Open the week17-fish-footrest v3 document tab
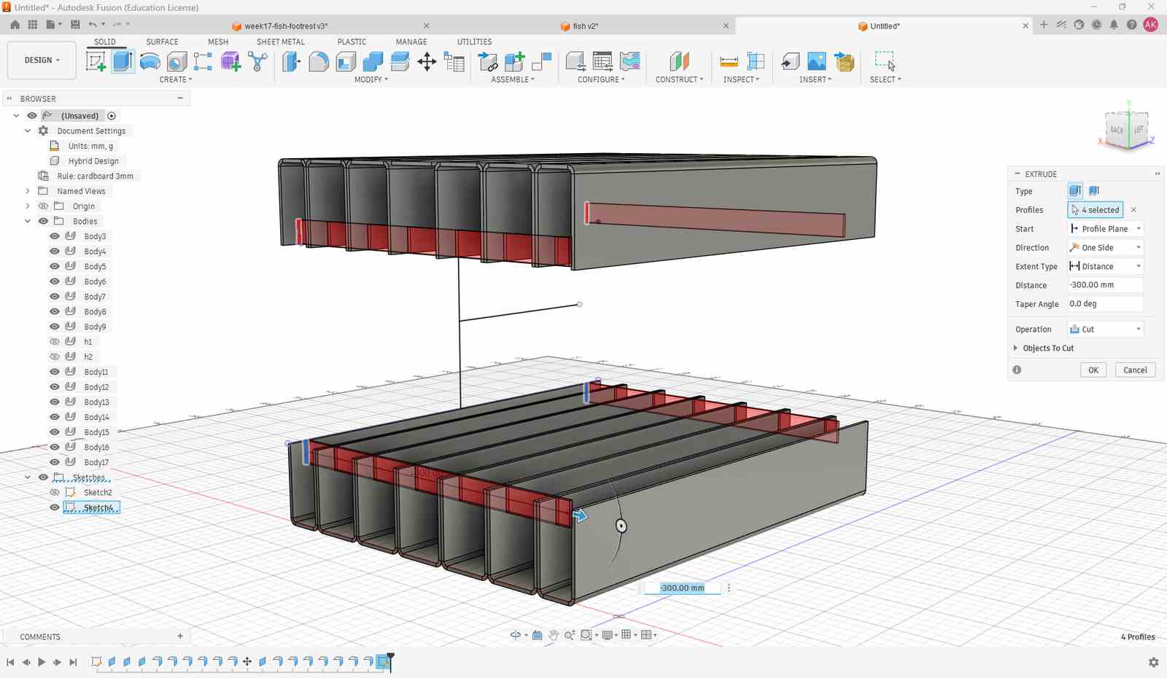1167x678 pixels. [286, 26]
